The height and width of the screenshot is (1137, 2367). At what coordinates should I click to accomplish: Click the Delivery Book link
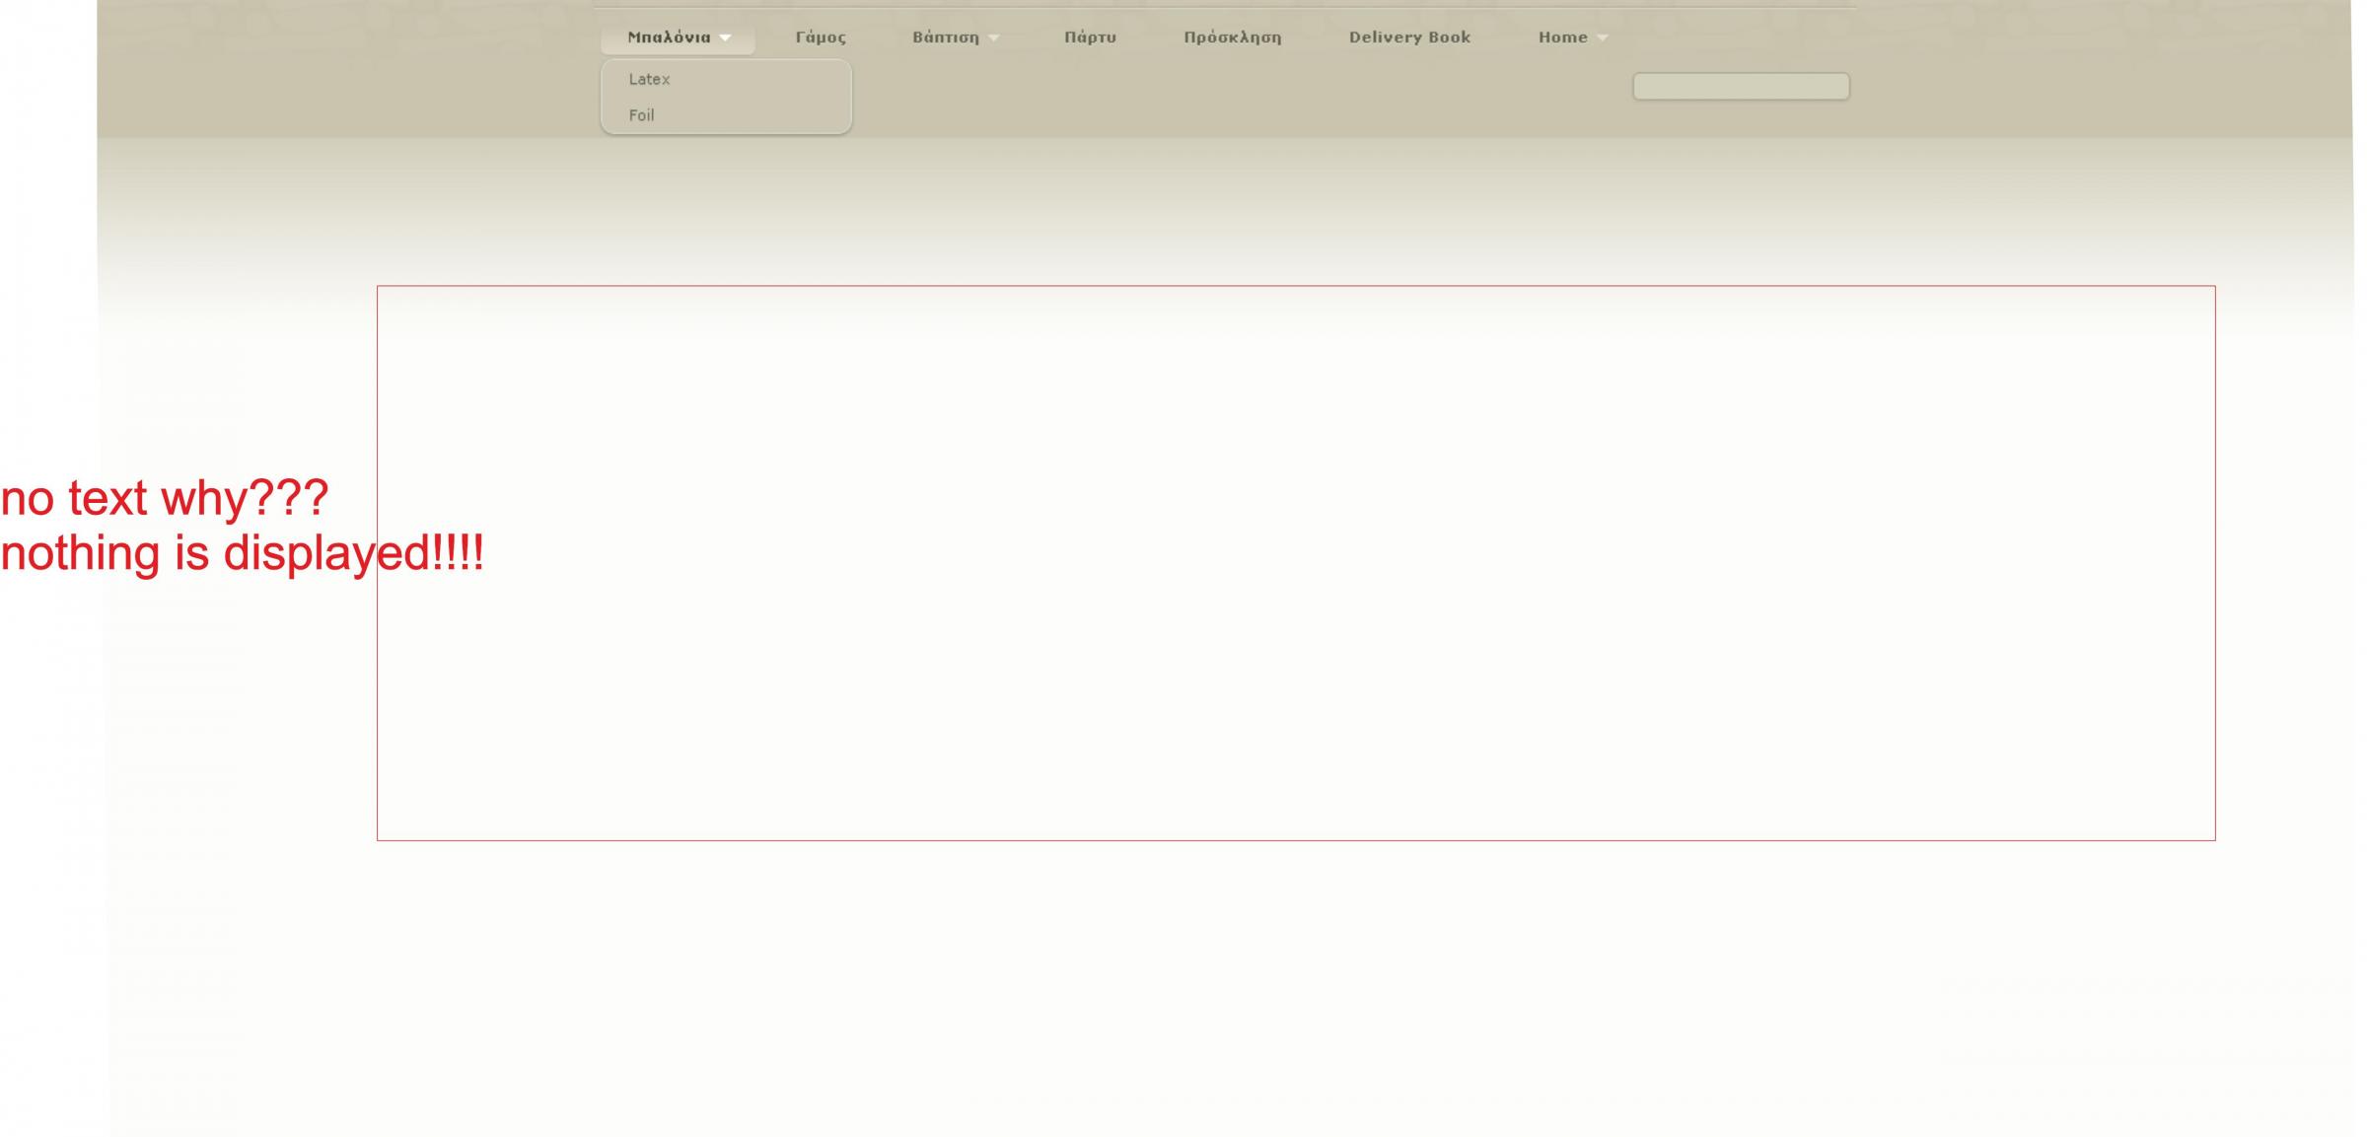tap(1409, 37)
